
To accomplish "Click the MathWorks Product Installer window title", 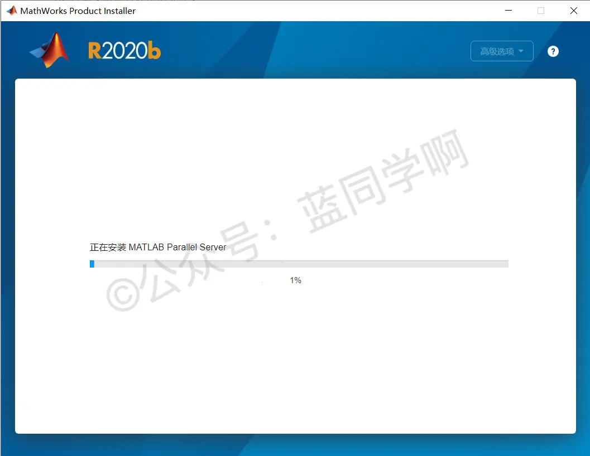I will (78, 11).
